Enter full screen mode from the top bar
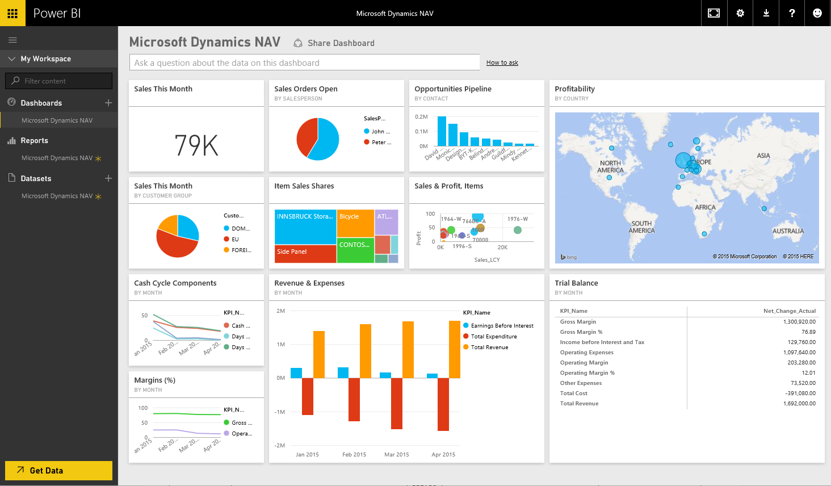Image resolution: width=831 pixels, height=486 pixels. point(714,12)
